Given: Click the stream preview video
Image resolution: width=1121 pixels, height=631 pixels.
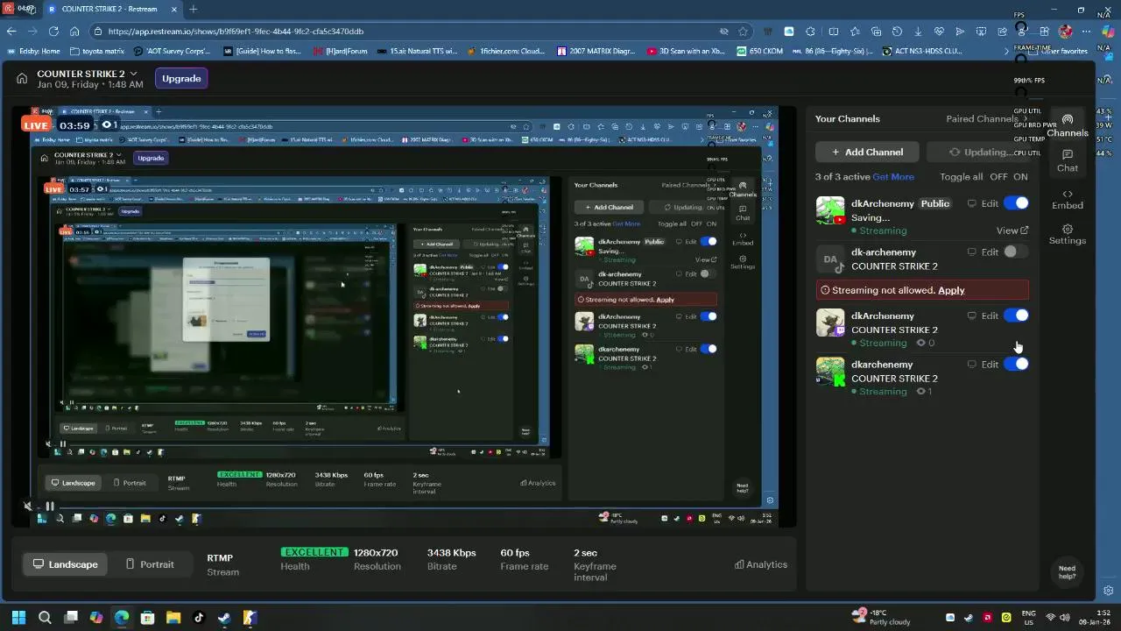Looking at the screenshot, I should (404, 317).
